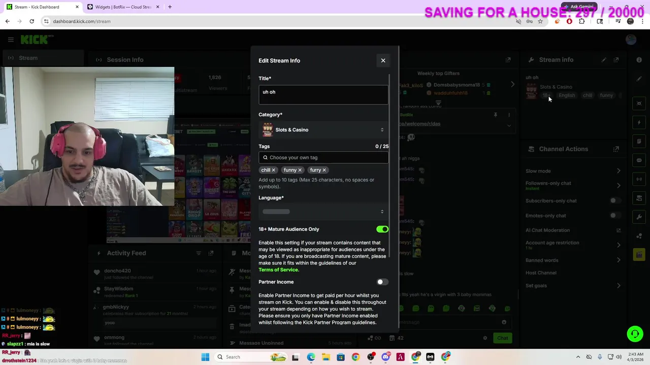Click the Stream info edit pencil icon

604,60
